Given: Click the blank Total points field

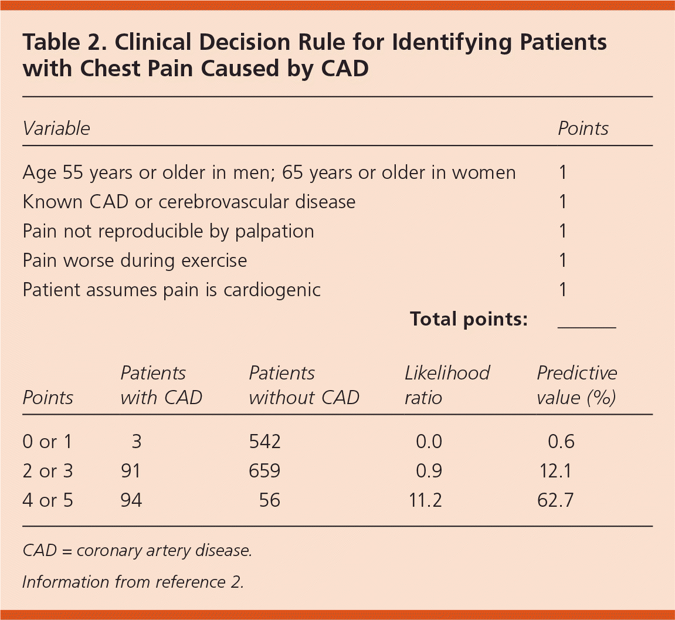Looking at the screenshot, I should pos(586,320).
